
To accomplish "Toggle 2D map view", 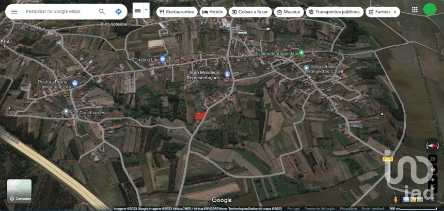I will pos(433,159).
